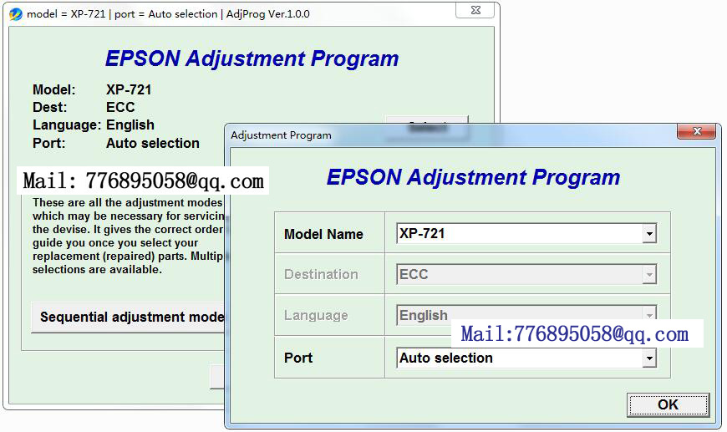Viewport: 727px width, 432px height.
Task: Select the XP-721 Model Name field
Action: pos(526,234)
